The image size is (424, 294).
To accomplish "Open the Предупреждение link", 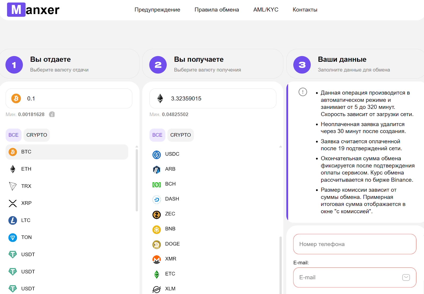I will click(x=157, y=10).
